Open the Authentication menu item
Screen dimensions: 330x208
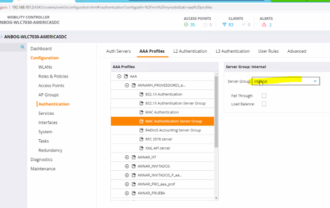click(x=54, y=104)
